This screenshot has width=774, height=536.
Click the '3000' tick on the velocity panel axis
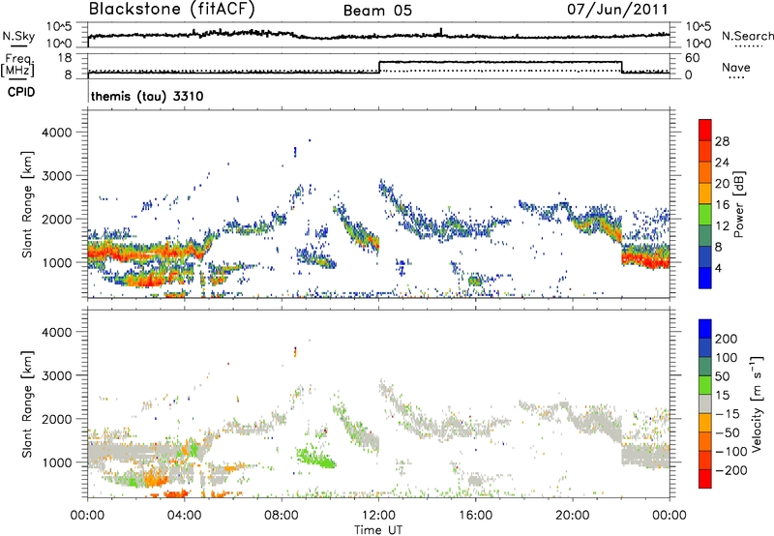click(x=57, y=375)
